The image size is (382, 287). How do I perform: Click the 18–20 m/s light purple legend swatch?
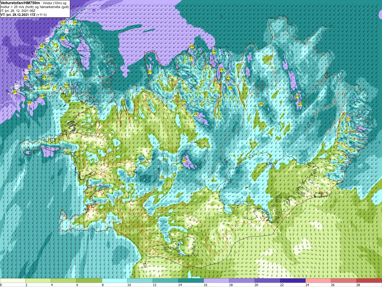(242, 281)
